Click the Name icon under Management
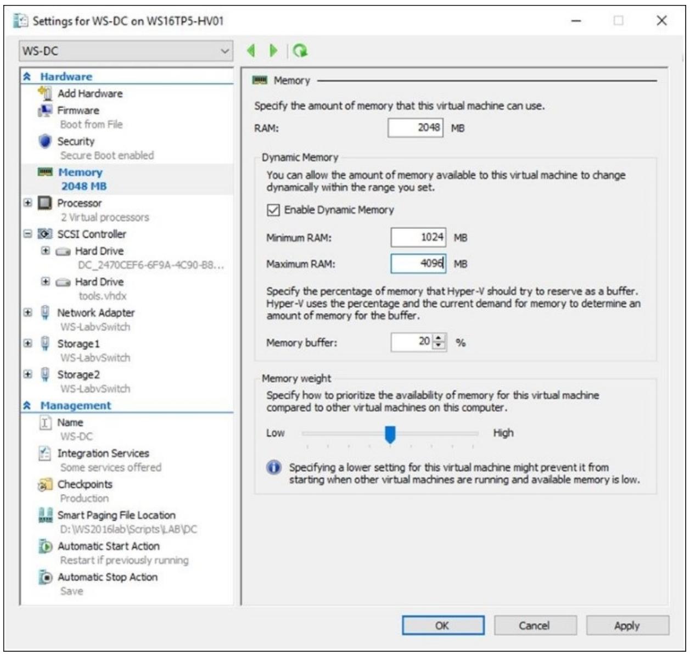The height and width of the screenshot is (655, 690). pos(45,423)
